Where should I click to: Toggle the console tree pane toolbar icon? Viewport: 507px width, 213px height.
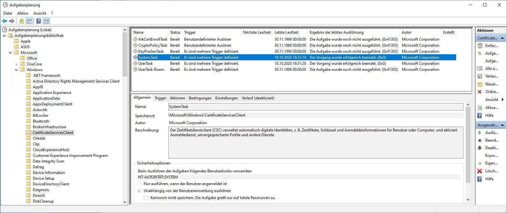(x=29, y=21)
